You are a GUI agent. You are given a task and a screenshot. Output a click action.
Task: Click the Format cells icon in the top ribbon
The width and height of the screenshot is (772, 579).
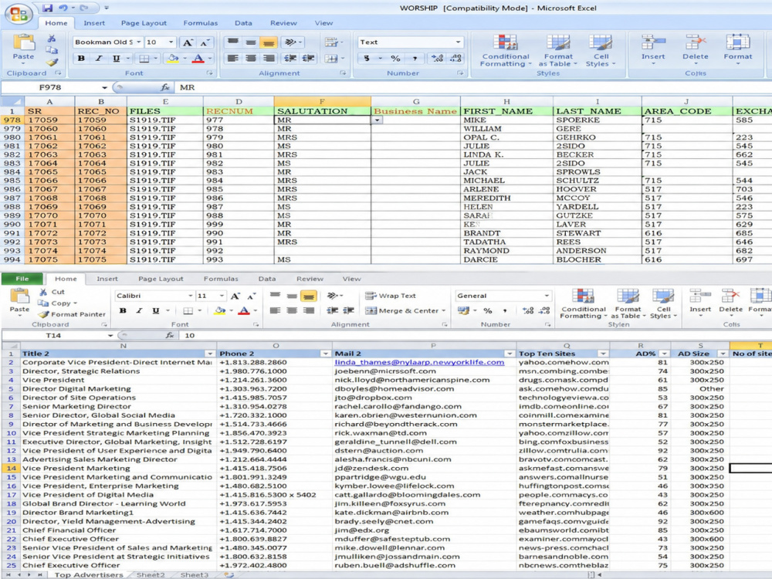click(x=737, y=42)
